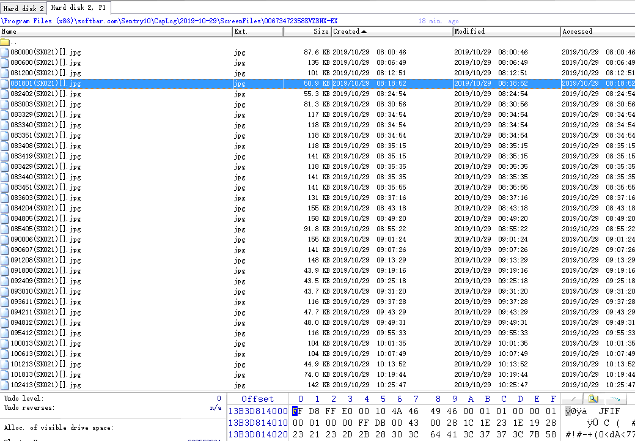Viewport: 635px width, 441px height.
Task: Click the 50.9 KB size in highlighted row
Action: point(317,84)
